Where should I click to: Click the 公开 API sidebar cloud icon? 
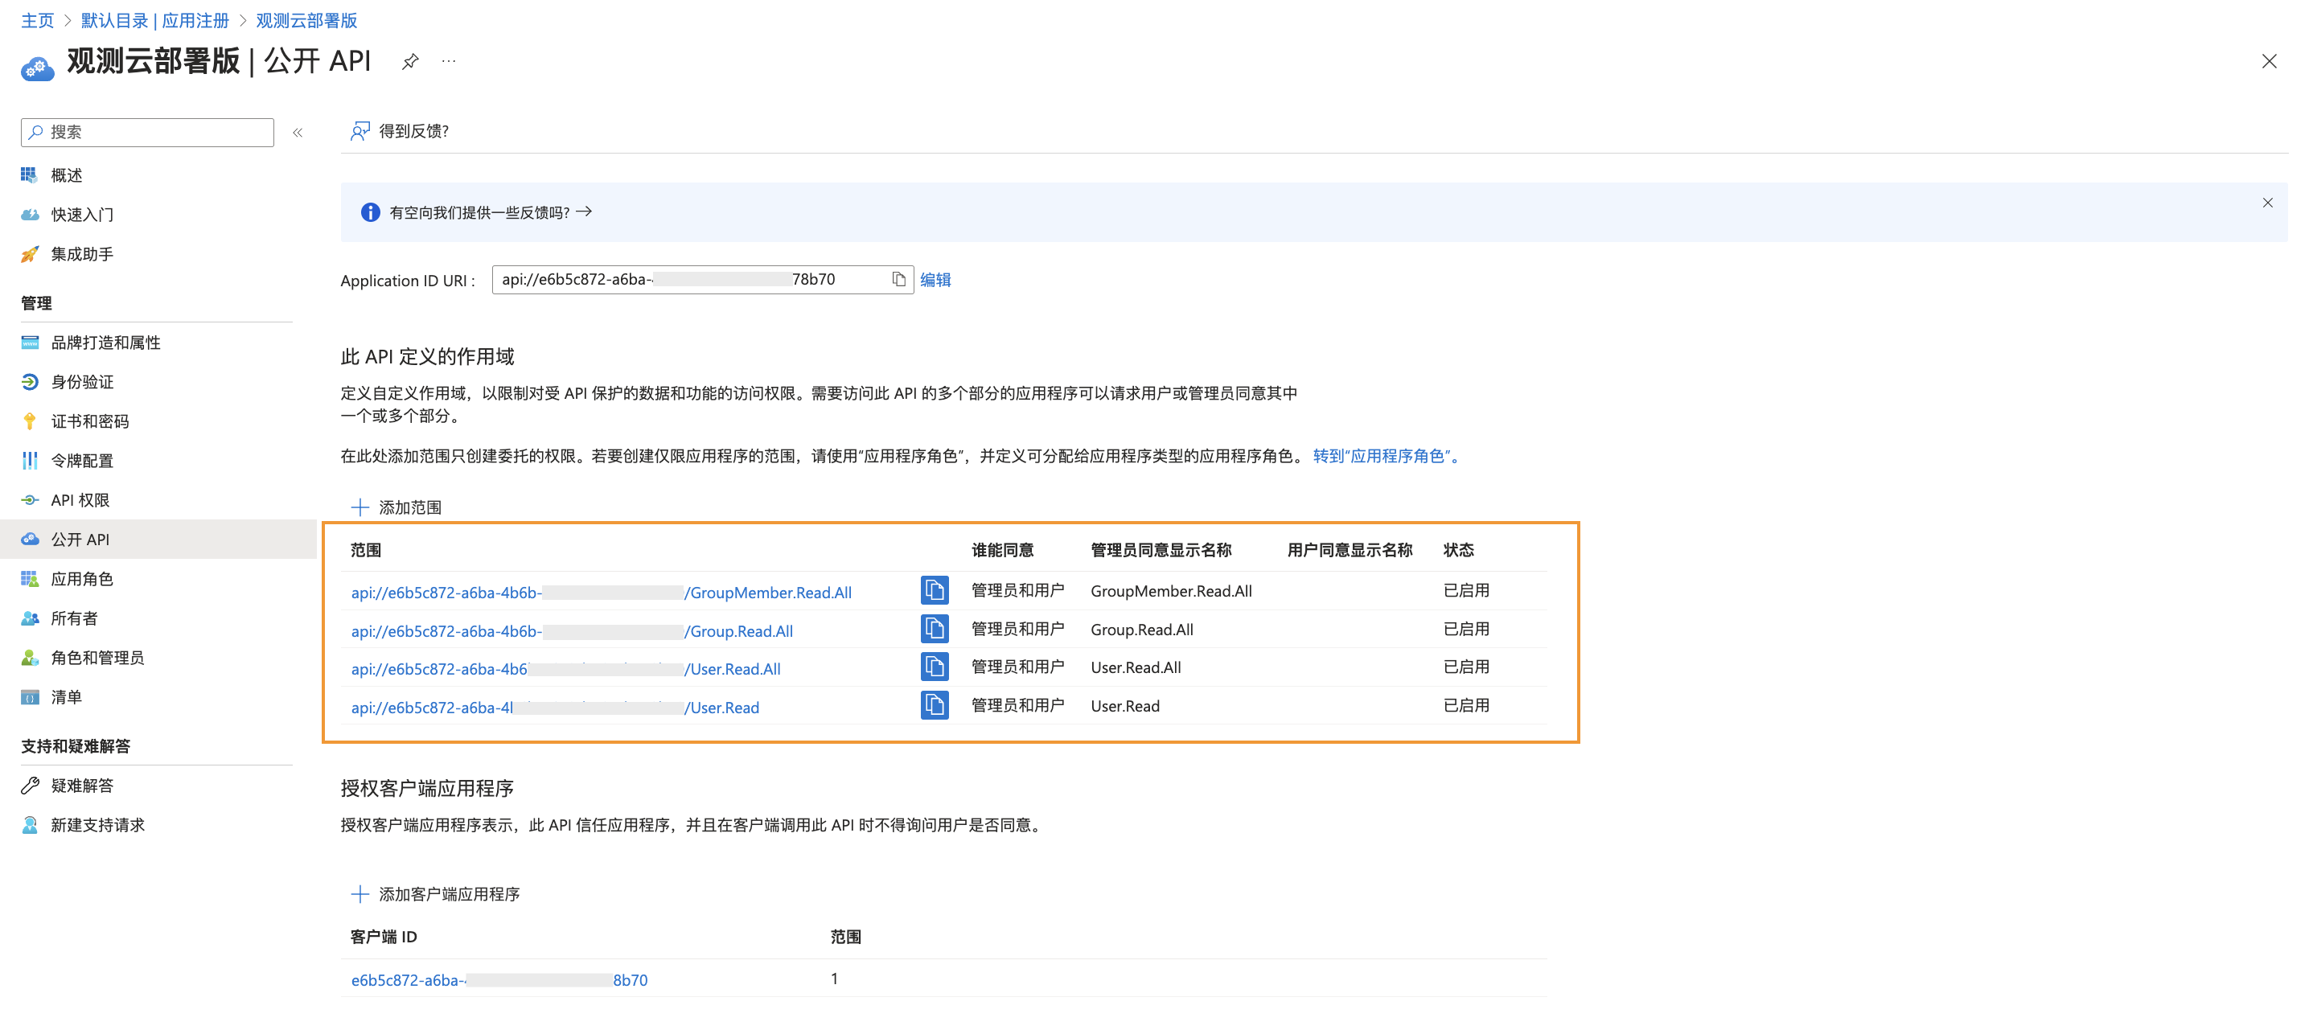point(31,539)
